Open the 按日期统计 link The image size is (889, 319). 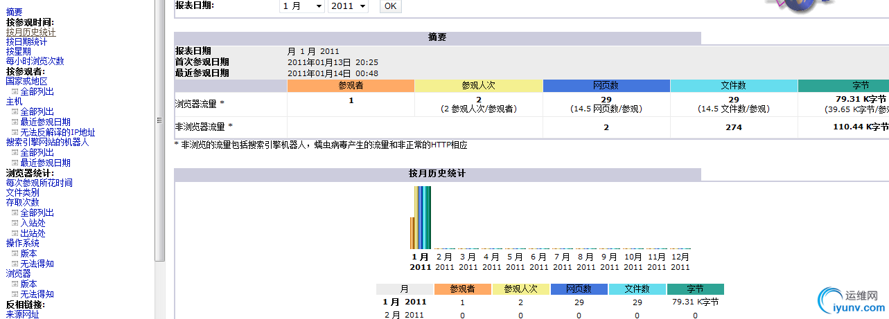(x=27, y=42)
